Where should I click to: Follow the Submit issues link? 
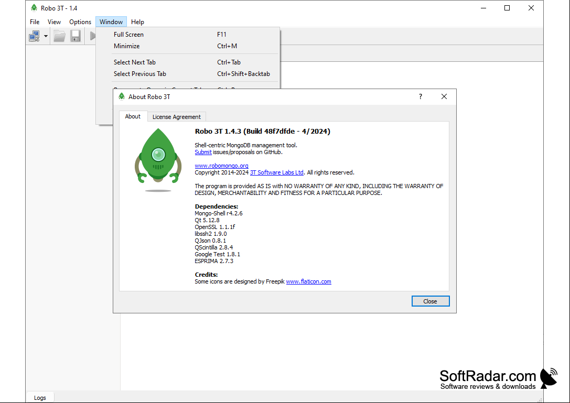point(203,153)
